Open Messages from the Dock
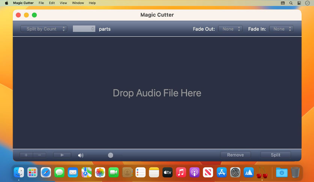The height and width of the screenshot is (182, 314). pyautogui.click(x=59, y=172)
